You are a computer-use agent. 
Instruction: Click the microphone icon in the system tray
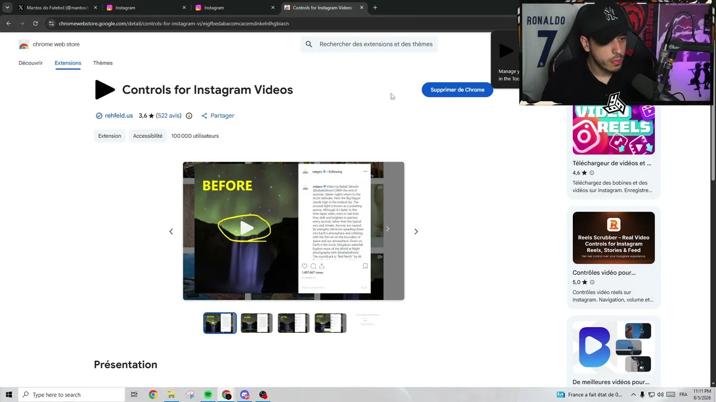(642, 395)
